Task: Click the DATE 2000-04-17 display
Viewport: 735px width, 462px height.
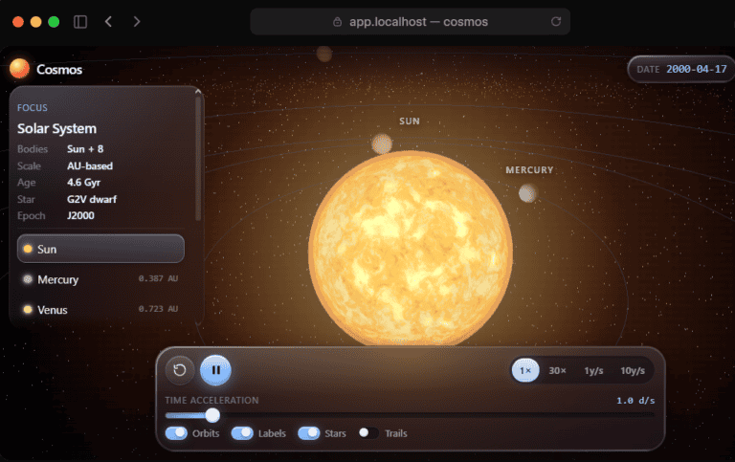Action: point(681,69)
